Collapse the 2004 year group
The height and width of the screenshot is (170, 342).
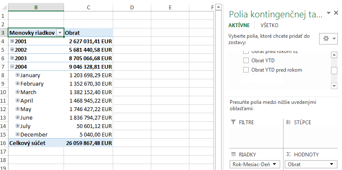12,67
